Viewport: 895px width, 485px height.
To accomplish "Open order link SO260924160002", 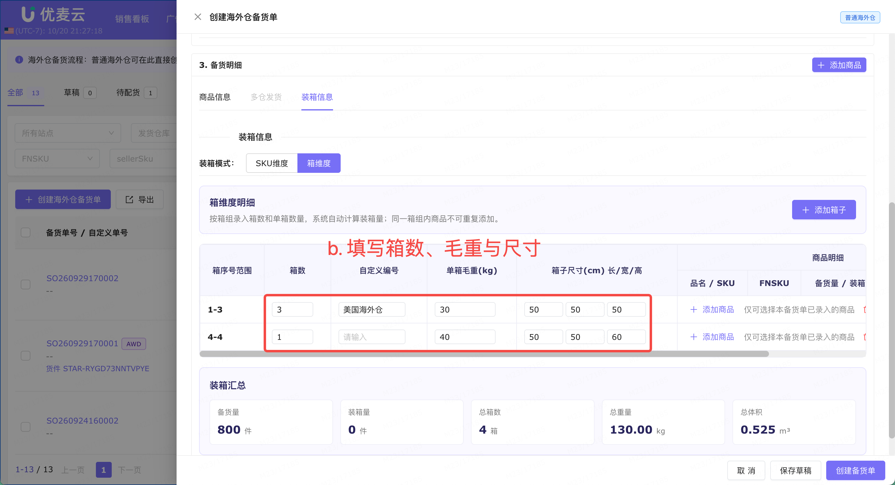I will tap(82, 421).
